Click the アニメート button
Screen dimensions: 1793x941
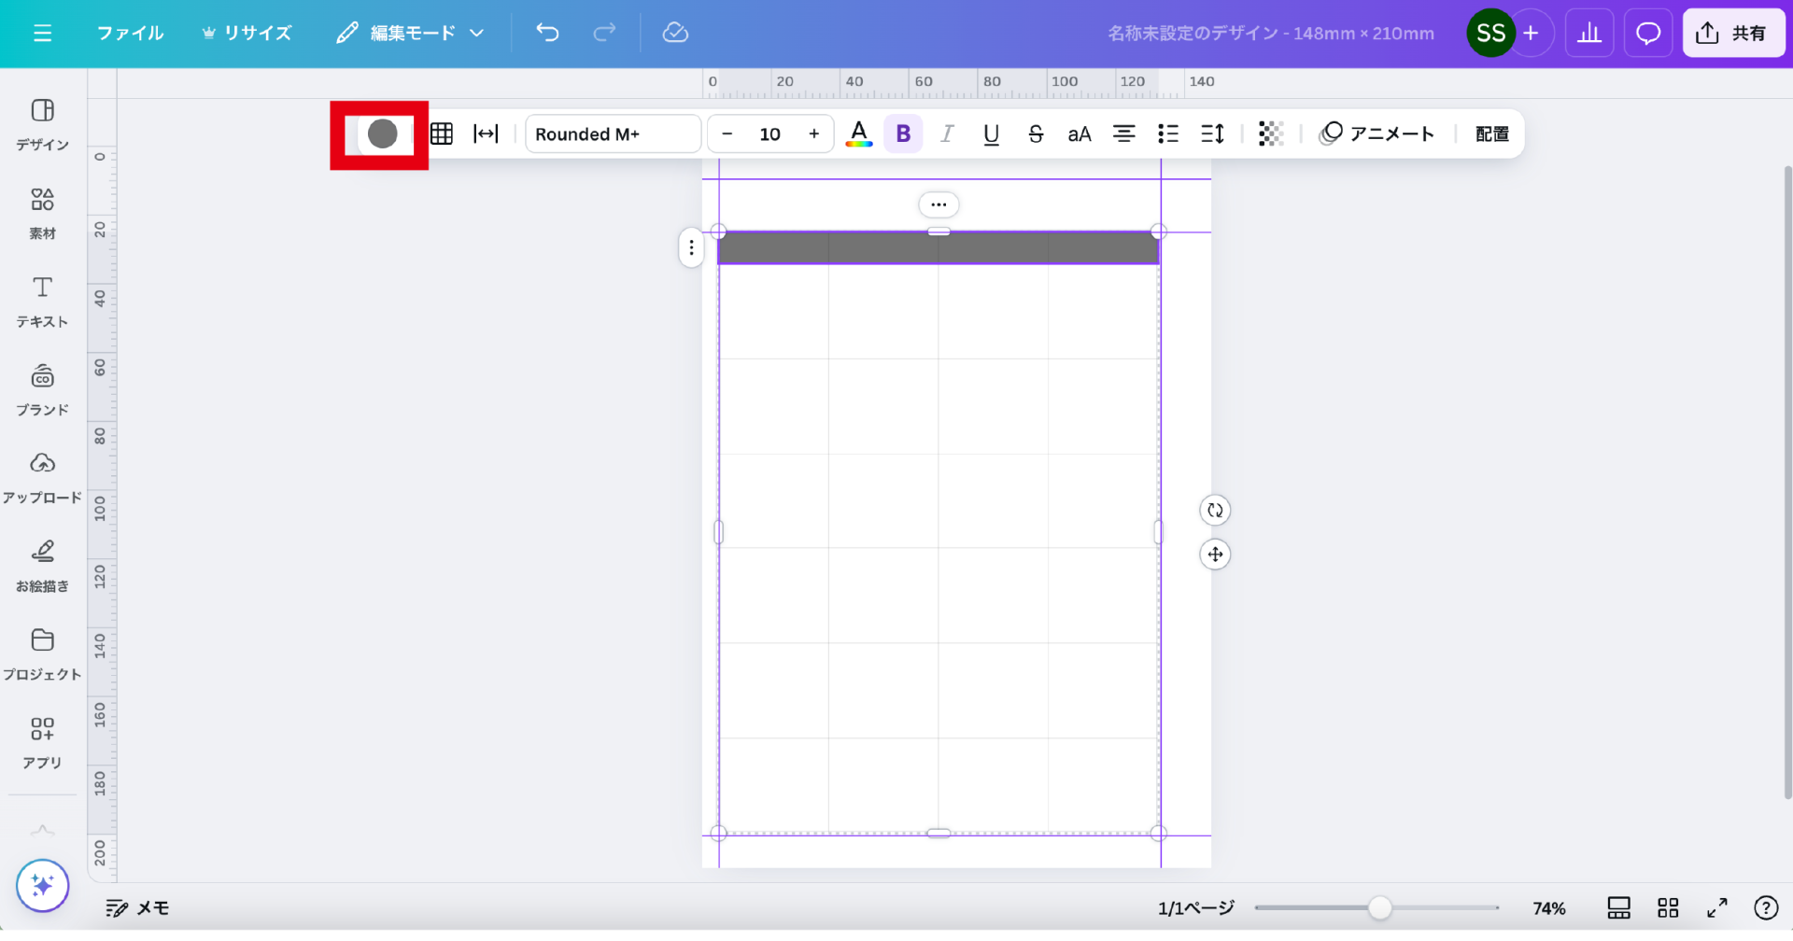[1377, 134]
